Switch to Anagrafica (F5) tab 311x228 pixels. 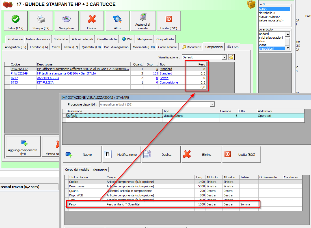click(16, 47)
